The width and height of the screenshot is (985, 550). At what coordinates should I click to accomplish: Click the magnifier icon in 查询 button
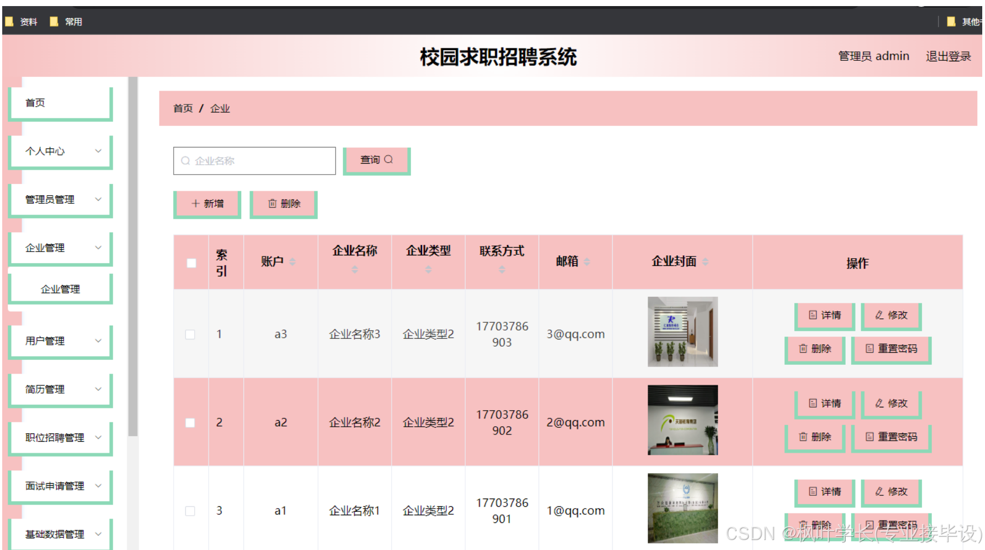pos(388,160)
